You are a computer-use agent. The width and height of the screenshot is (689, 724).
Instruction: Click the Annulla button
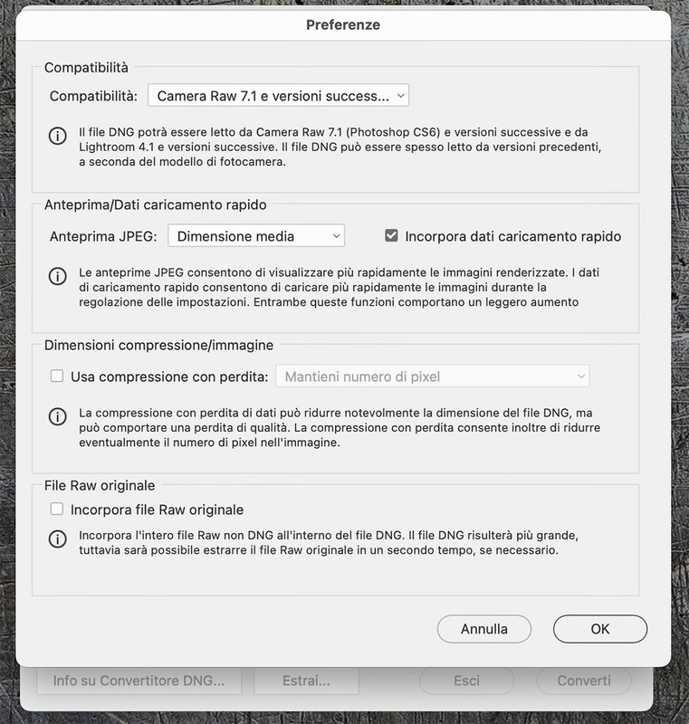pos(484,629)
